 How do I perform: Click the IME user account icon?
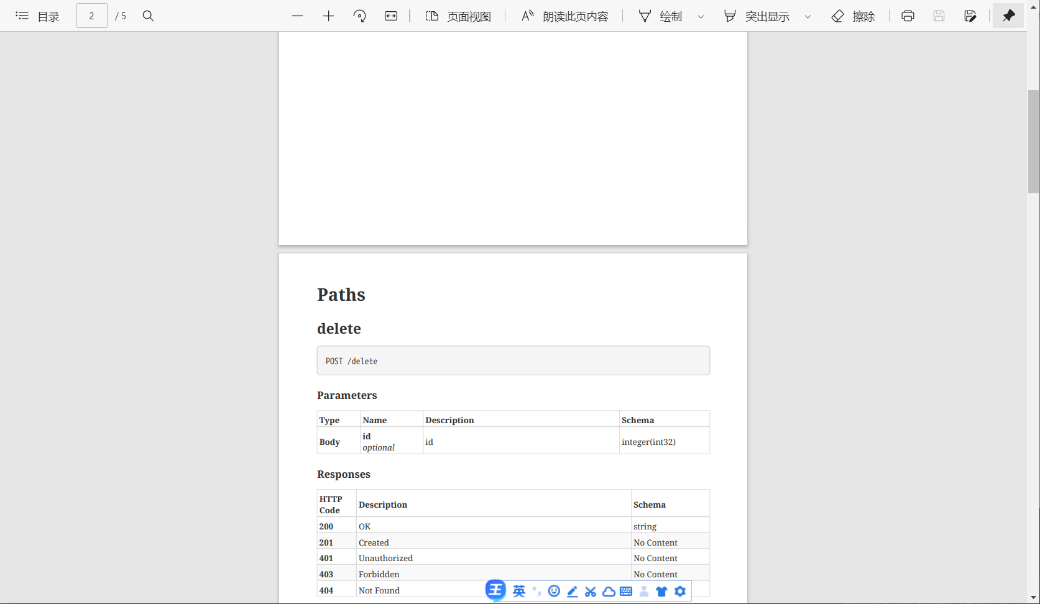644,591
